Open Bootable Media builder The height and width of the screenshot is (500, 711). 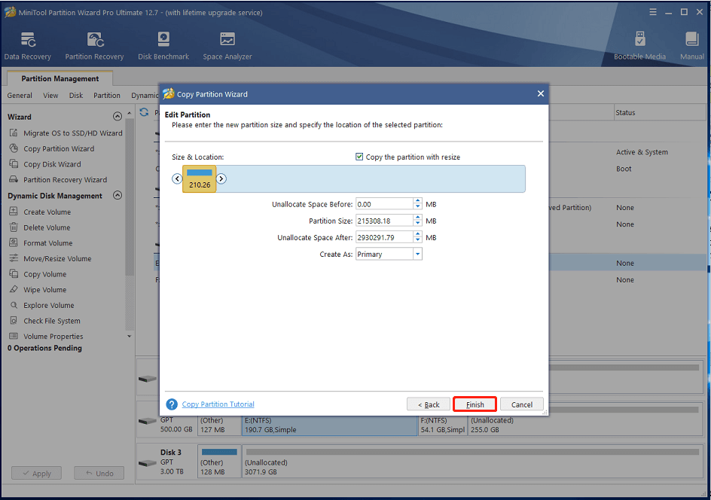pos(639,46)
